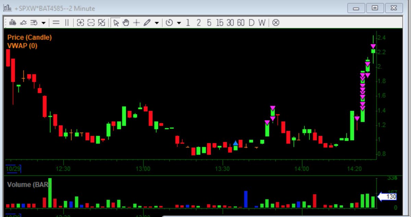Click the toolbar drag handle grip
This screenshot has height=217, width=411.
6,23
